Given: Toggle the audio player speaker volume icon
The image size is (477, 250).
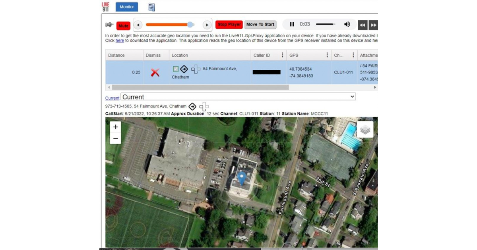Looking at the screenshot, I should (347, 24).
